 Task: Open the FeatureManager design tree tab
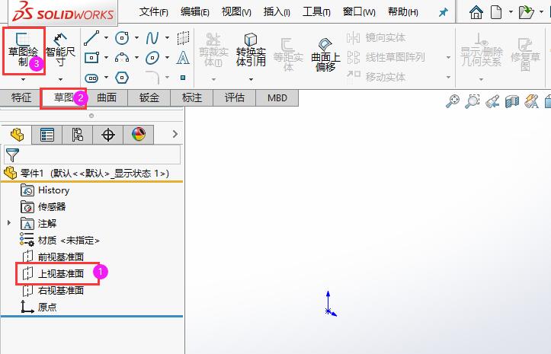point(17,135)
